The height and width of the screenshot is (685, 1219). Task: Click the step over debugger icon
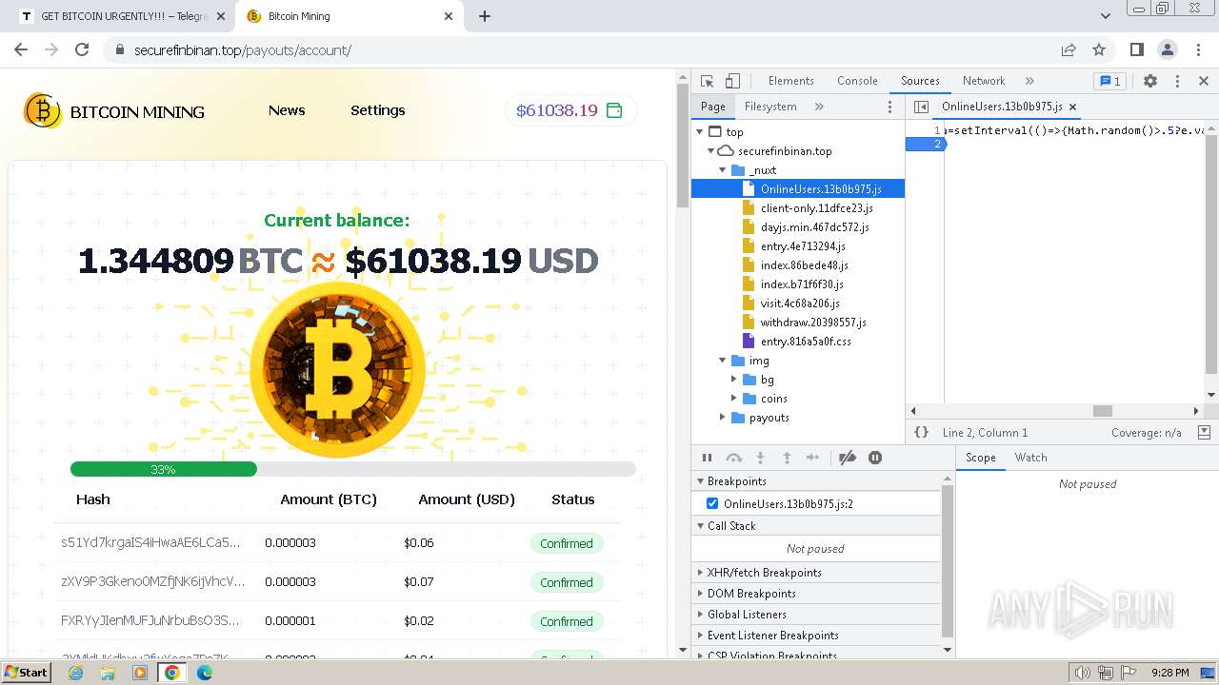click(733, 458)
